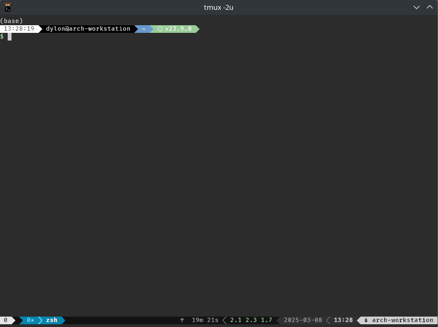Select the 'zsh' tmux window tab
438x327 pixels.
pyautogui.click(x=52, y=320)
